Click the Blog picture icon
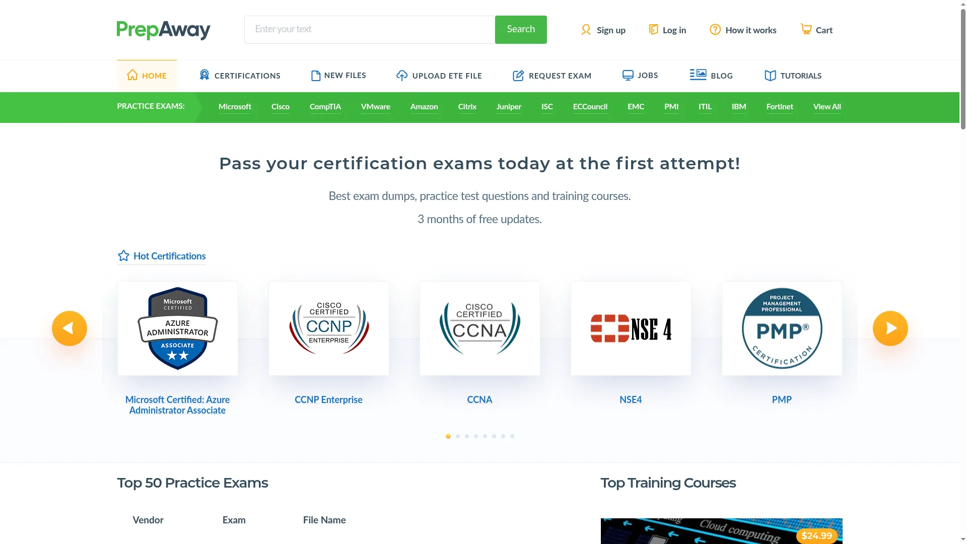 pyautogui.click(x=698, y=75)
